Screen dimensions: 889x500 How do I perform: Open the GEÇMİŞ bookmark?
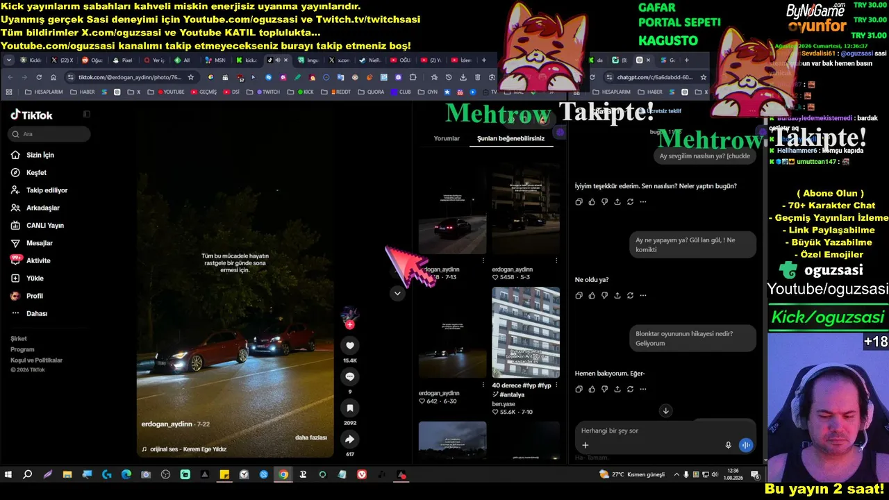click(x=203, y=92)
